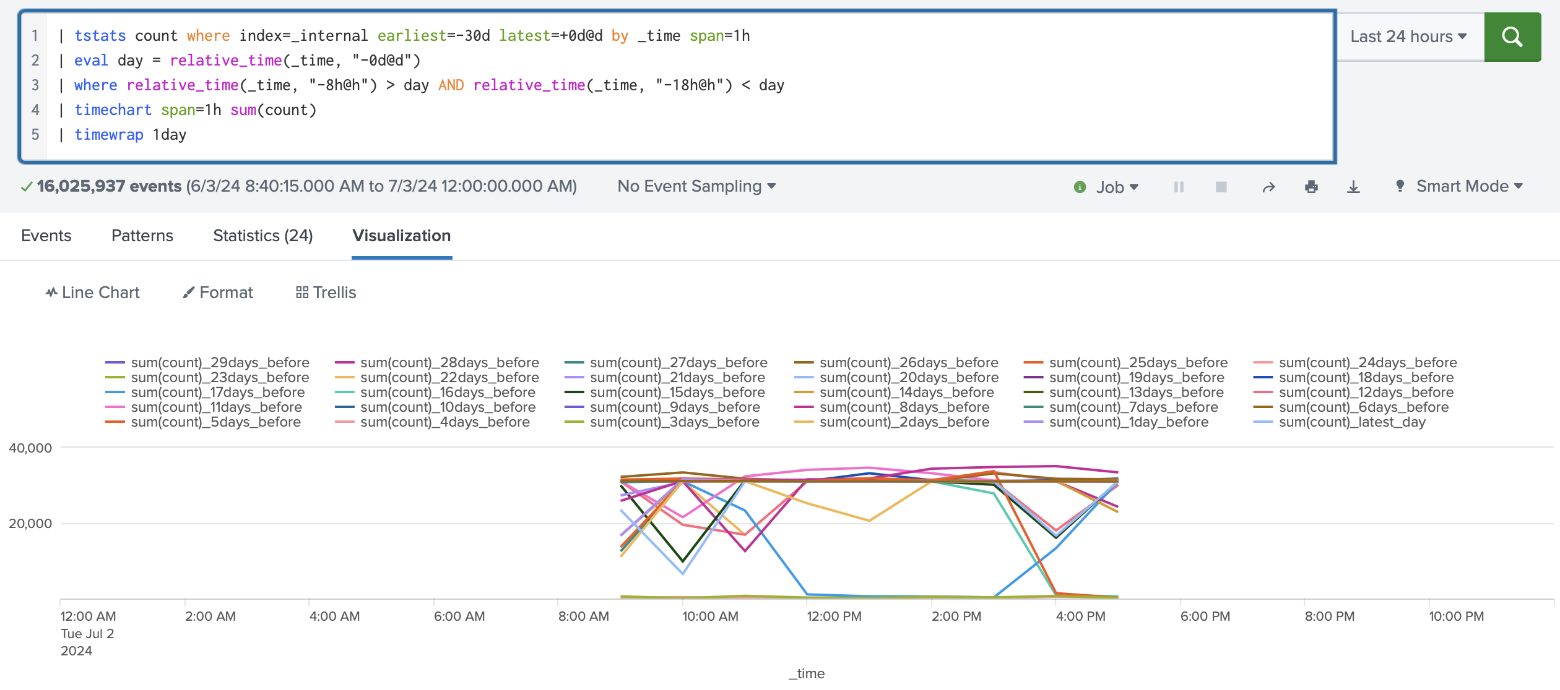Expand the Last 24 hours time picker
This screenshot has height=690, width=1560.
1408,37
